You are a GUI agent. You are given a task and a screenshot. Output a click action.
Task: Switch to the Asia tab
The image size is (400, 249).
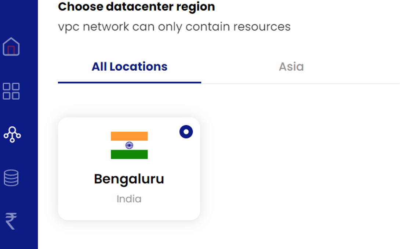click(291, 67)
